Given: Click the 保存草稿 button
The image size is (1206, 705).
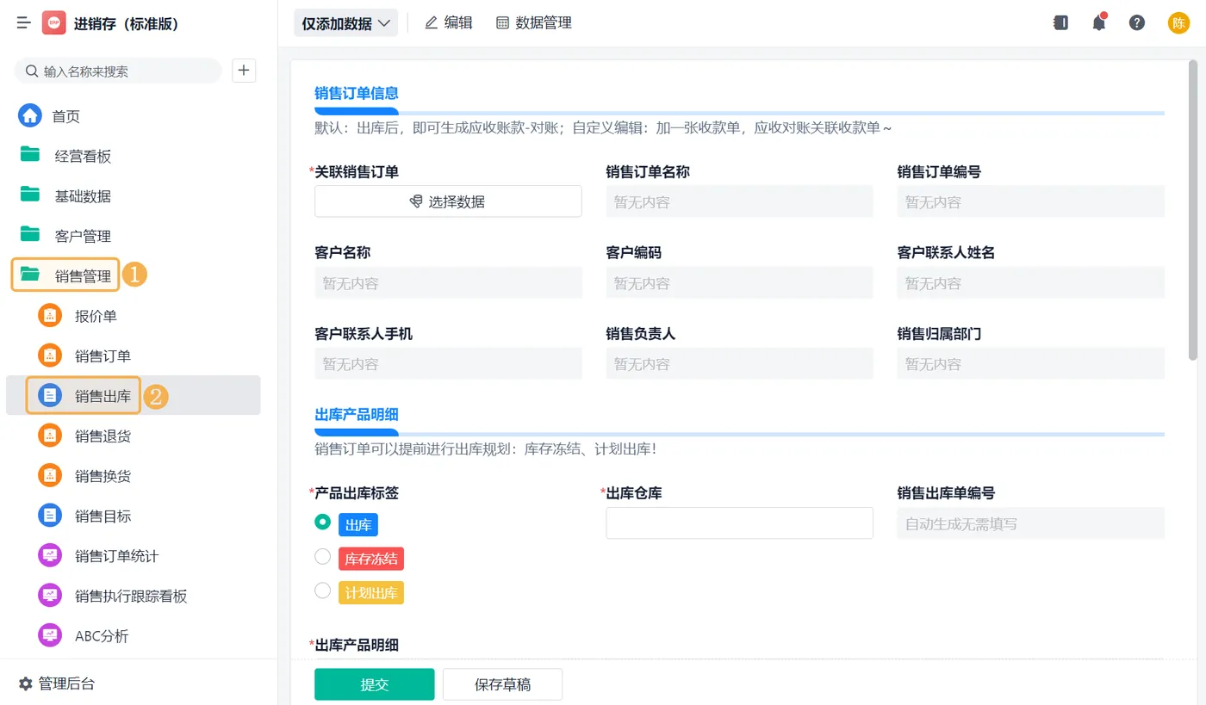Looking at the screenshot, I should pos(502,684).
